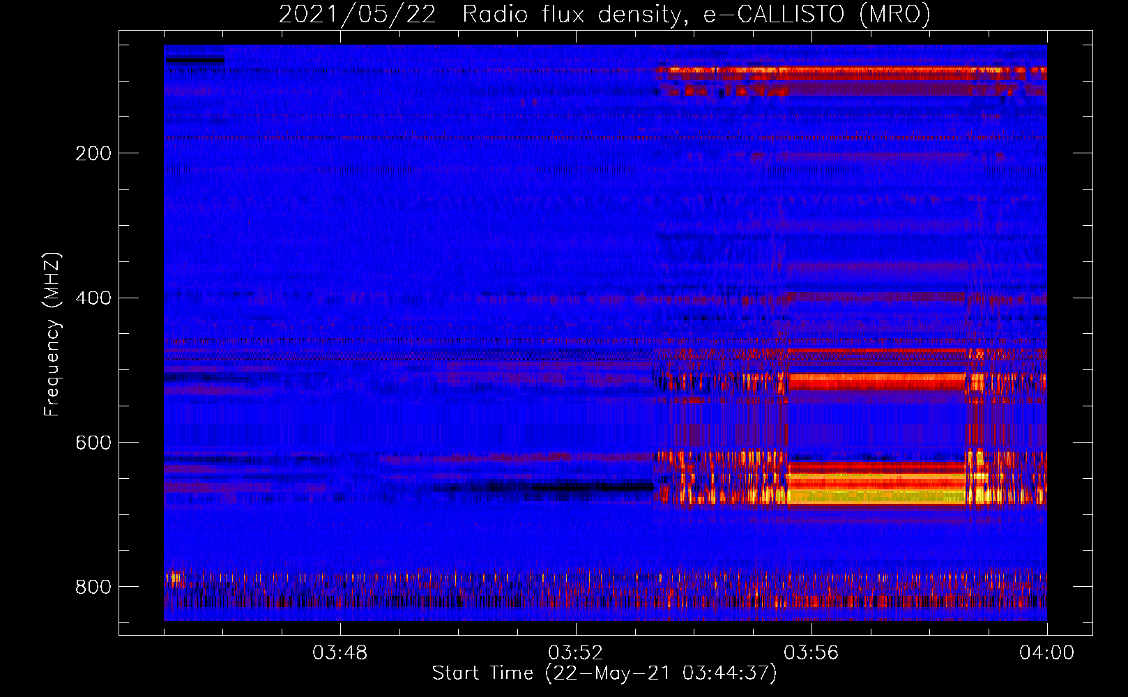Screen dimensions: 1128x697
Task: Click the 'Start Time (22-May-21 03:44:37)' caption
Action: 604,673
